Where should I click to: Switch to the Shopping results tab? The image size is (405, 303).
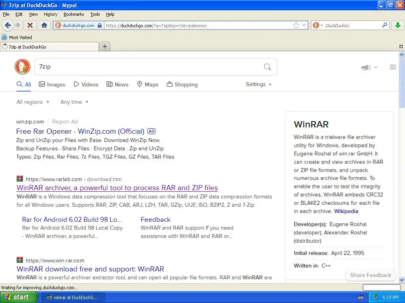(182, 84)
